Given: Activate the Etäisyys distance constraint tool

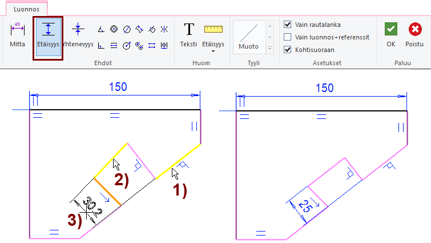Looking at the screenshot, I should 48,37.
